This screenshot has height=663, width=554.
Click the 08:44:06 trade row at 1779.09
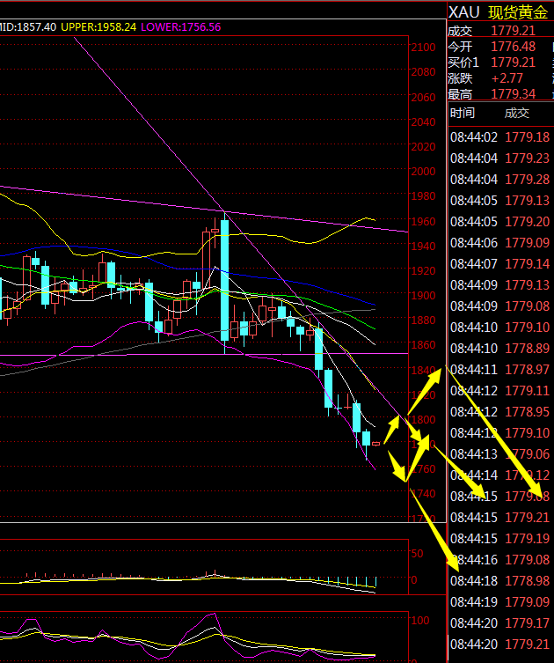[x=499, y=243]
